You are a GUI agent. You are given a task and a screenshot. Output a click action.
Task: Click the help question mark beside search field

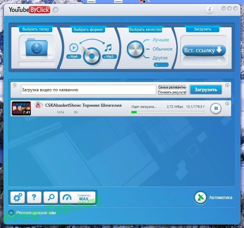point(15,85)
